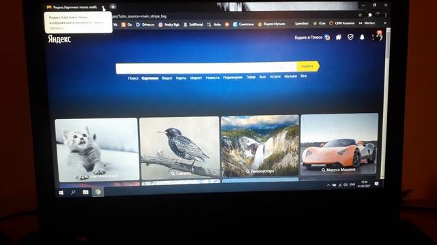Open the Все services link
This screenshot has height=245, width=437.
303,76
